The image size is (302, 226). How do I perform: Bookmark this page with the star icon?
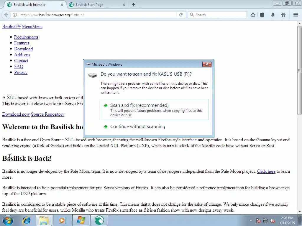click(253, 15)
